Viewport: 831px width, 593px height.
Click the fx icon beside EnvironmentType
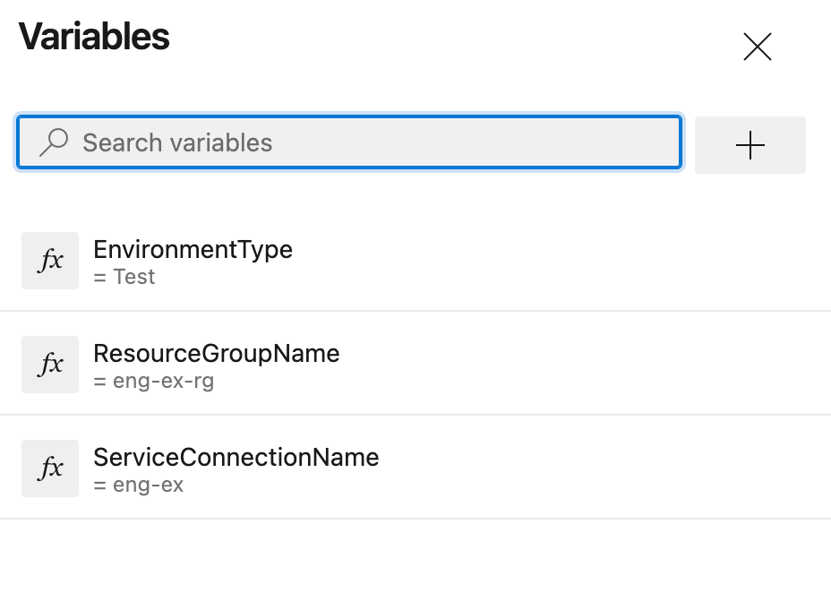coord(50,261)
